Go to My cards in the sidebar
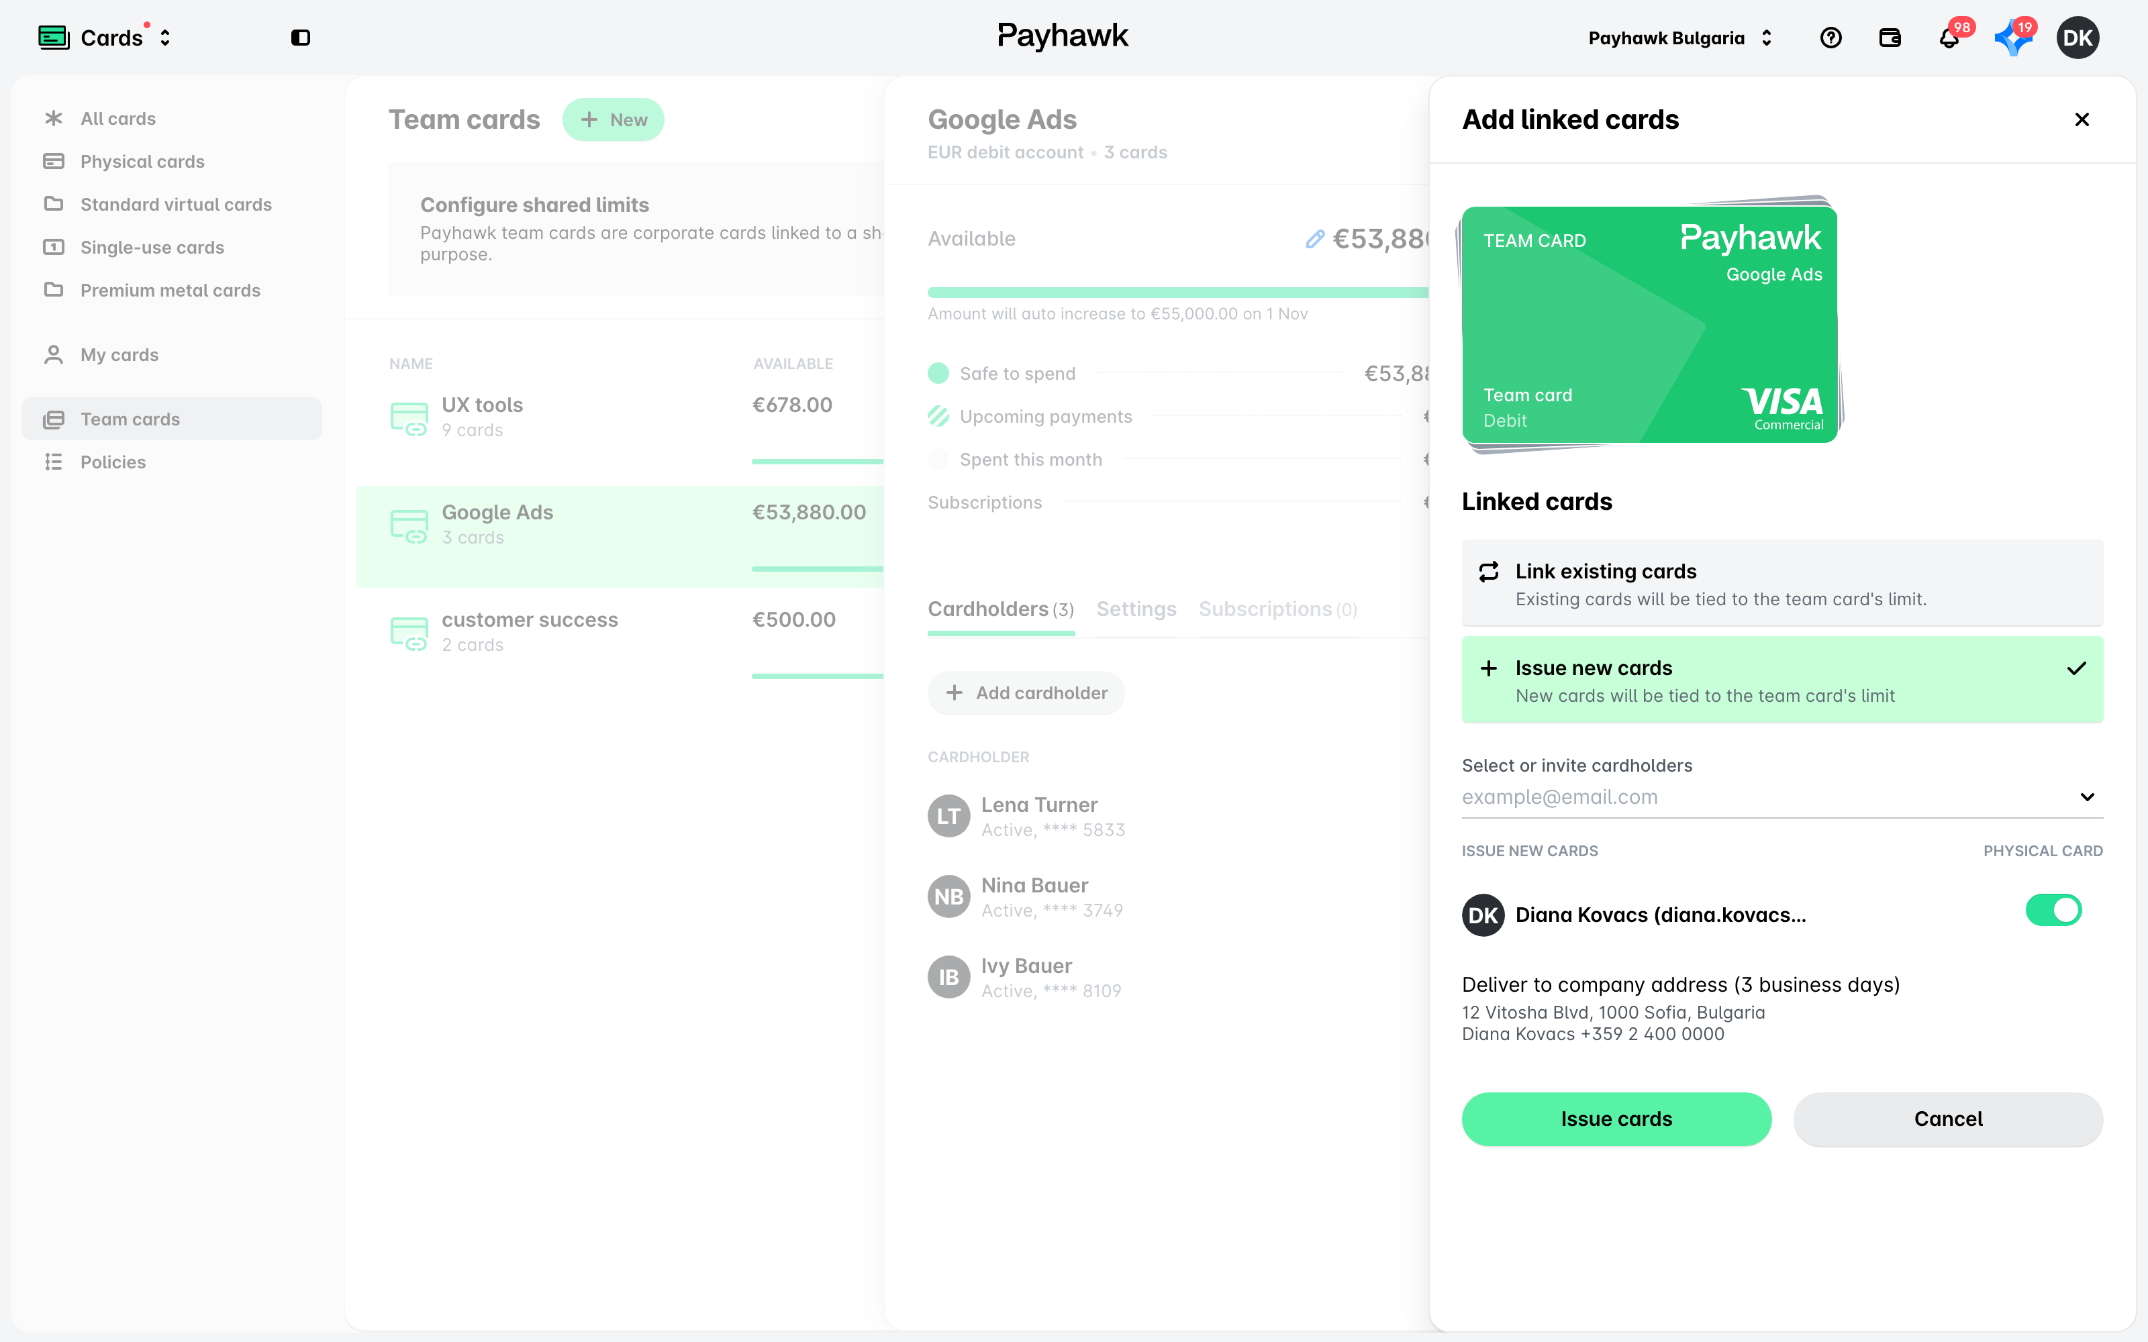 tap(171, 355)
